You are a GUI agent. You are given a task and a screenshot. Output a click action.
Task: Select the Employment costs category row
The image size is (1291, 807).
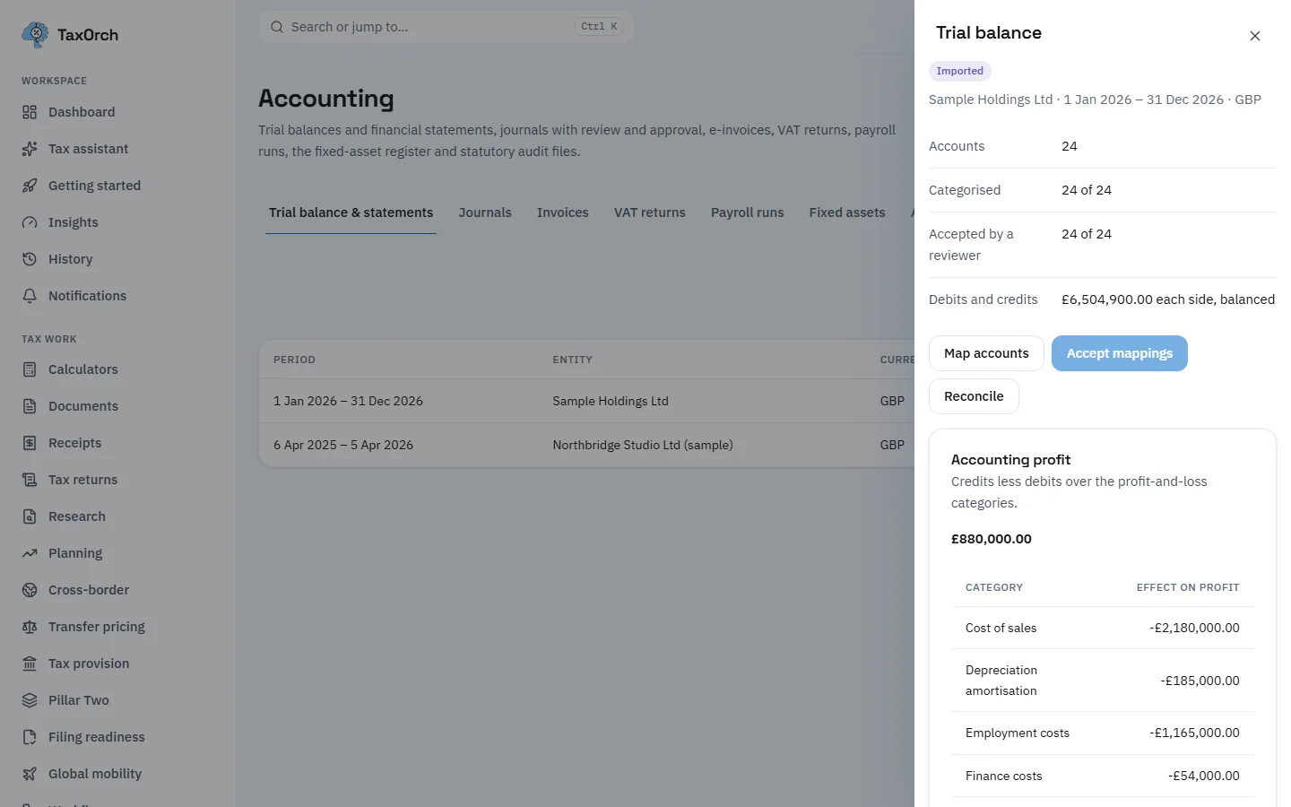(1103, 733)
